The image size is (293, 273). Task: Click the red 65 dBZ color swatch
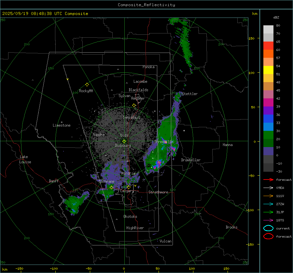click(268, 46)
